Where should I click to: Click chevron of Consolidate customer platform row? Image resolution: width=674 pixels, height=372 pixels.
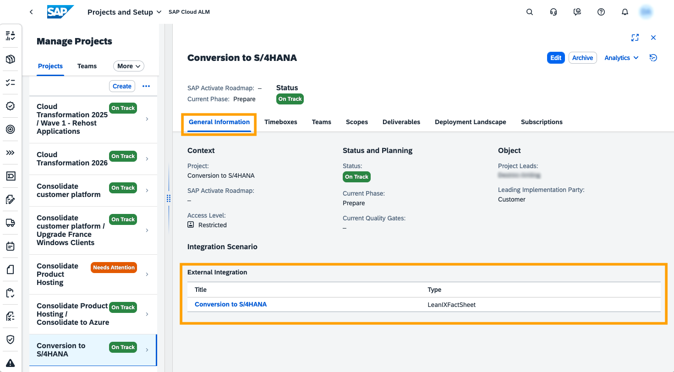pyautogui.click(x=147, y=191)
